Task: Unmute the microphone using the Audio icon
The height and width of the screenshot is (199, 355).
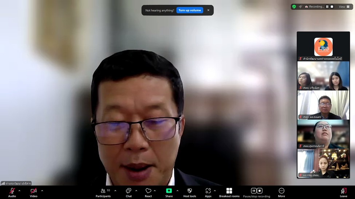Action: [x=12, y=191]
